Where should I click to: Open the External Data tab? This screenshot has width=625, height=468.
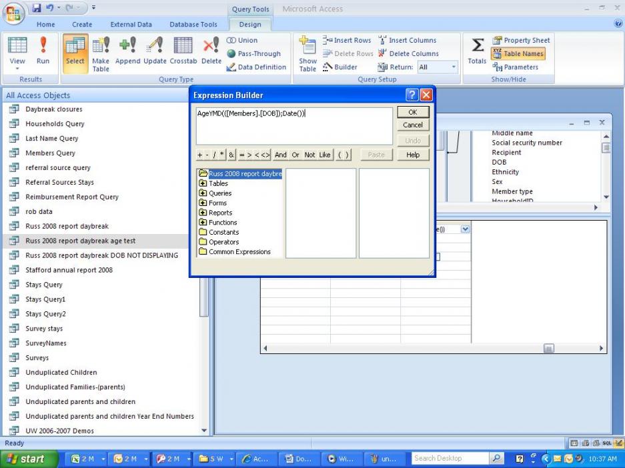131,24
